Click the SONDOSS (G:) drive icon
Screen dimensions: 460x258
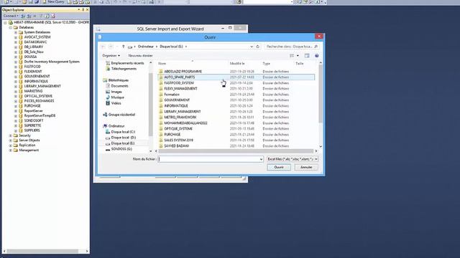tap(108, 149)
